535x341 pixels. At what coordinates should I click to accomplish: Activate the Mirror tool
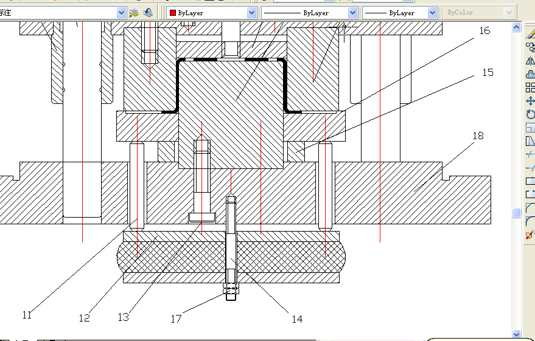click(530, 61)
